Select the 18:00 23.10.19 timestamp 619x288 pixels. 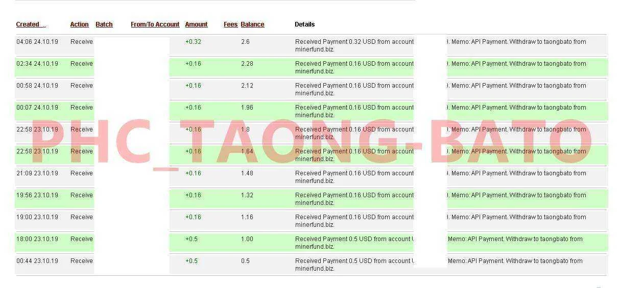pos(37,239)
